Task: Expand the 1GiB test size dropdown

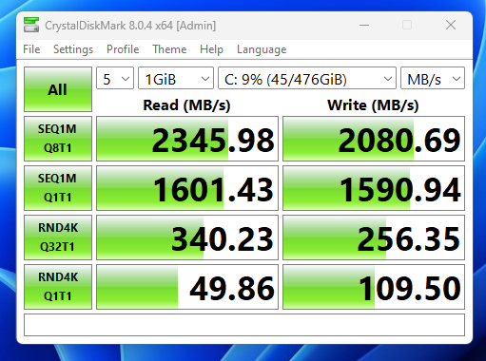Action: 176,78
